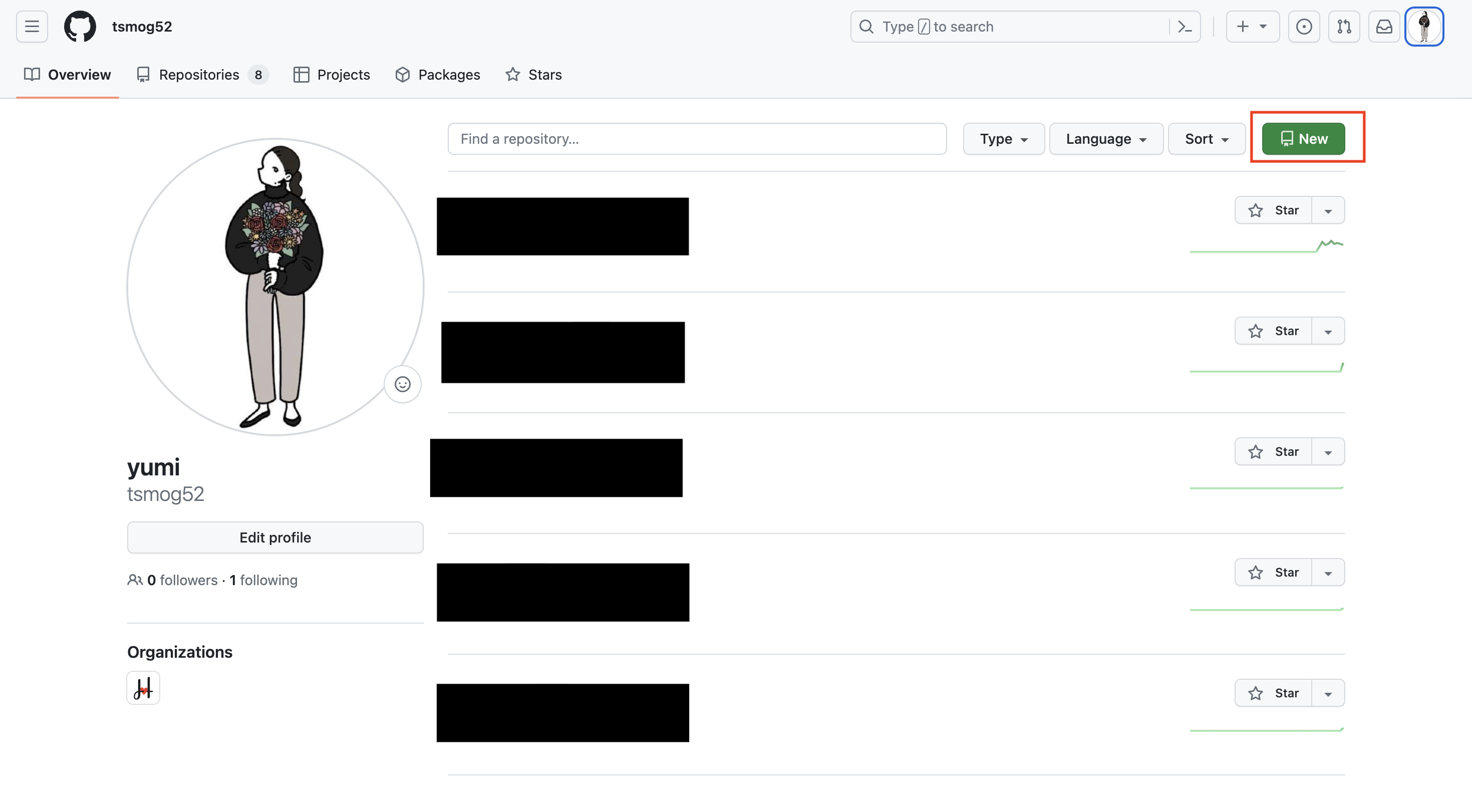Create a repository with the New button

click(1302, 138)
